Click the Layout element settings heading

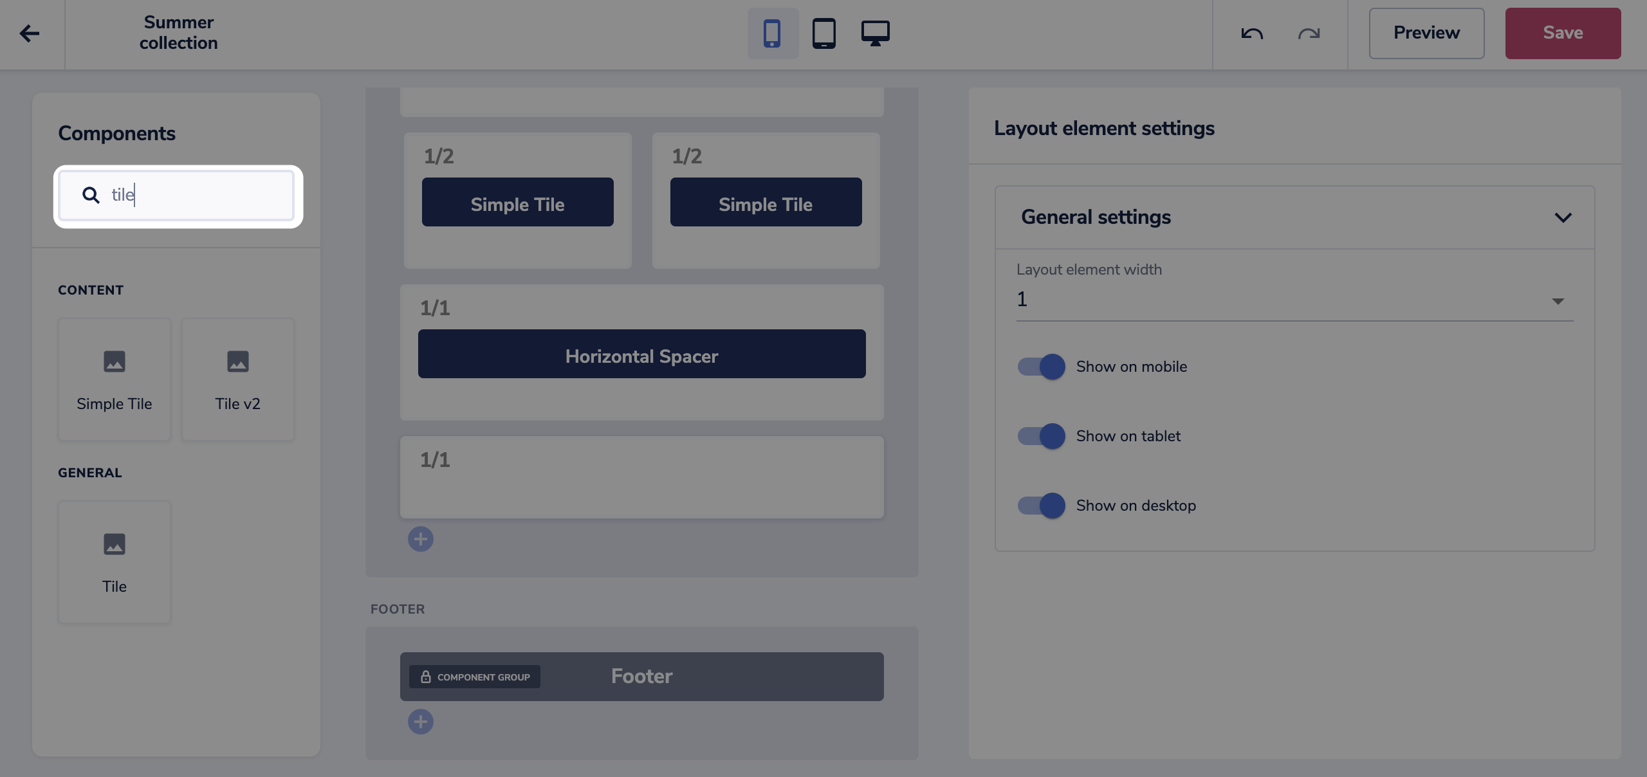tap(1104, 128)
